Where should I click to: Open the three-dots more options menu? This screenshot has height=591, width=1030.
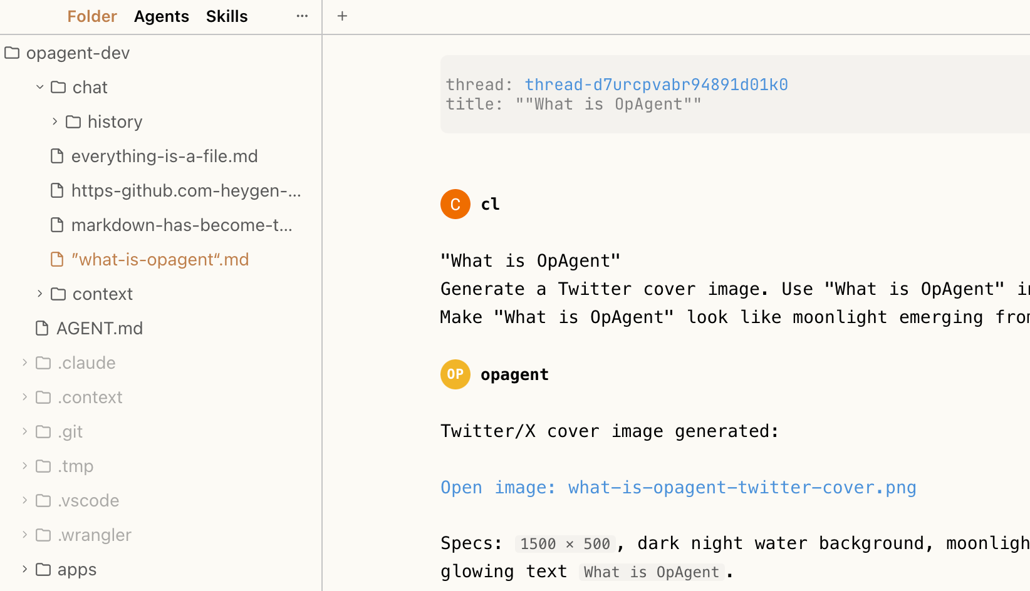click(302, 16)
